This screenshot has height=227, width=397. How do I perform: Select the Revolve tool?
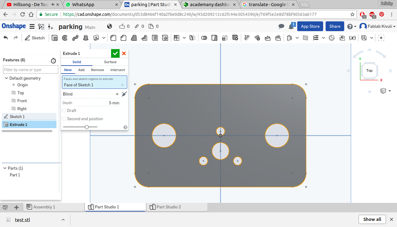(x=65, y=38)
